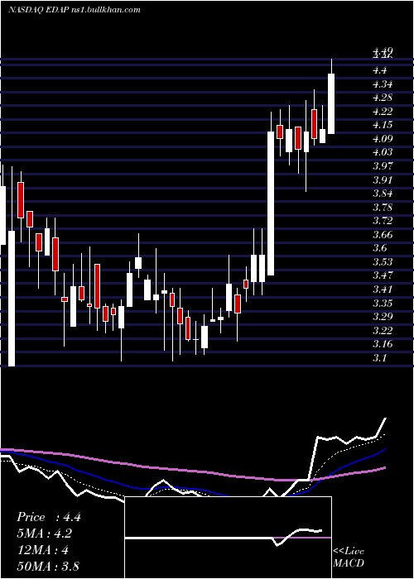This screenshot has width=414, height=579.
Task: Click the 4.22 price axis label
Action: click(x=383, y=112)
